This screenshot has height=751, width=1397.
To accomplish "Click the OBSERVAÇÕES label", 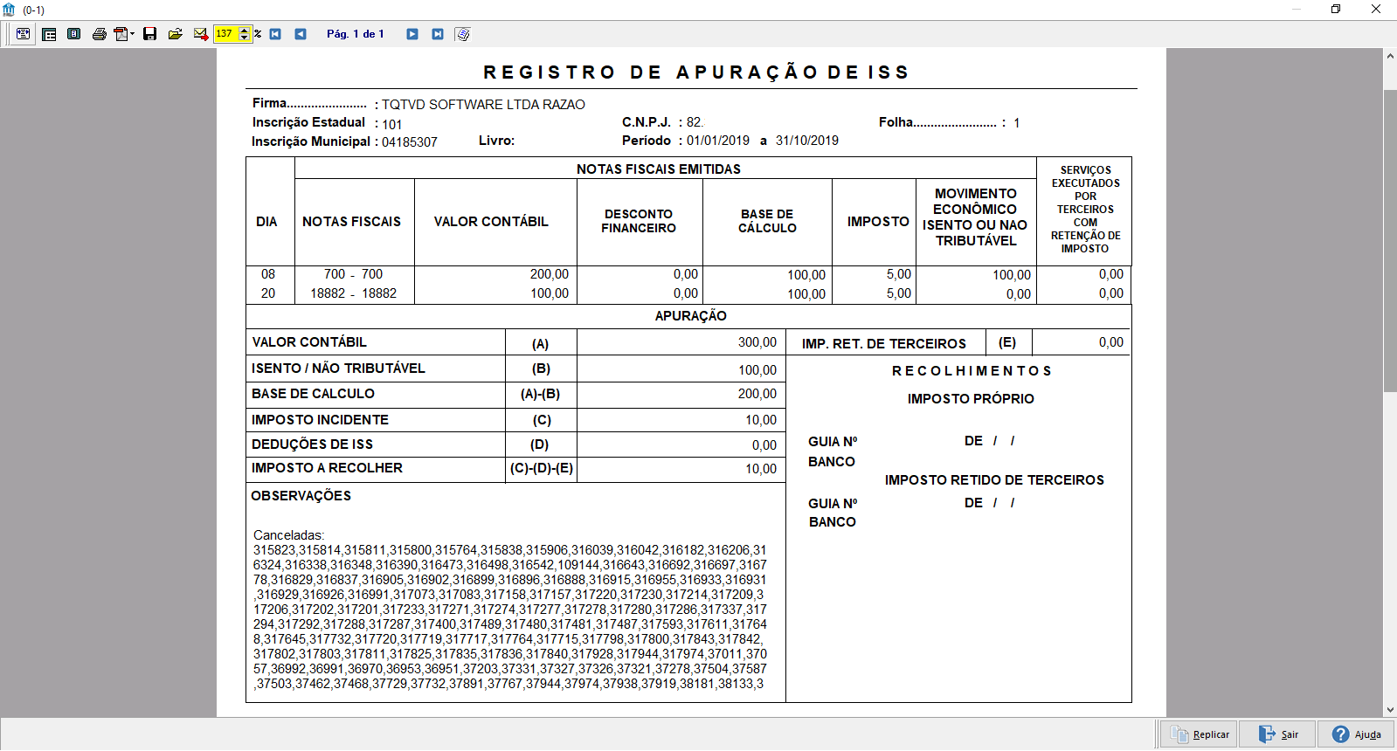I will click(x=301, y=496).
